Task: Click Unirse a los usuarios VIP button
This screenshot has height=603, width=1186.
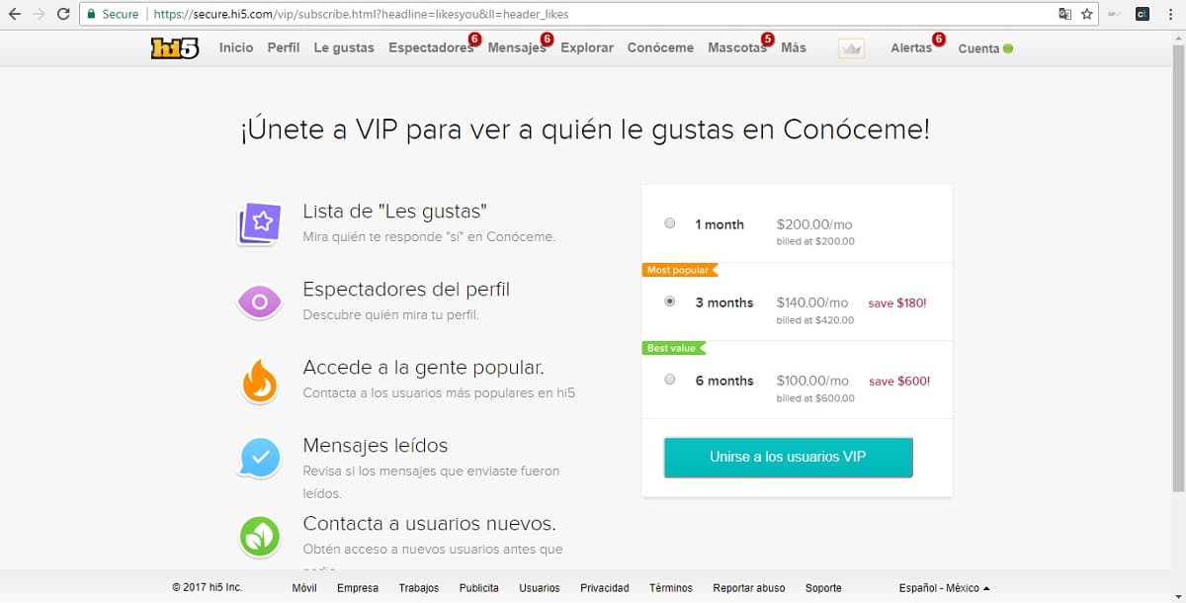Action: [x=788, y=457]
